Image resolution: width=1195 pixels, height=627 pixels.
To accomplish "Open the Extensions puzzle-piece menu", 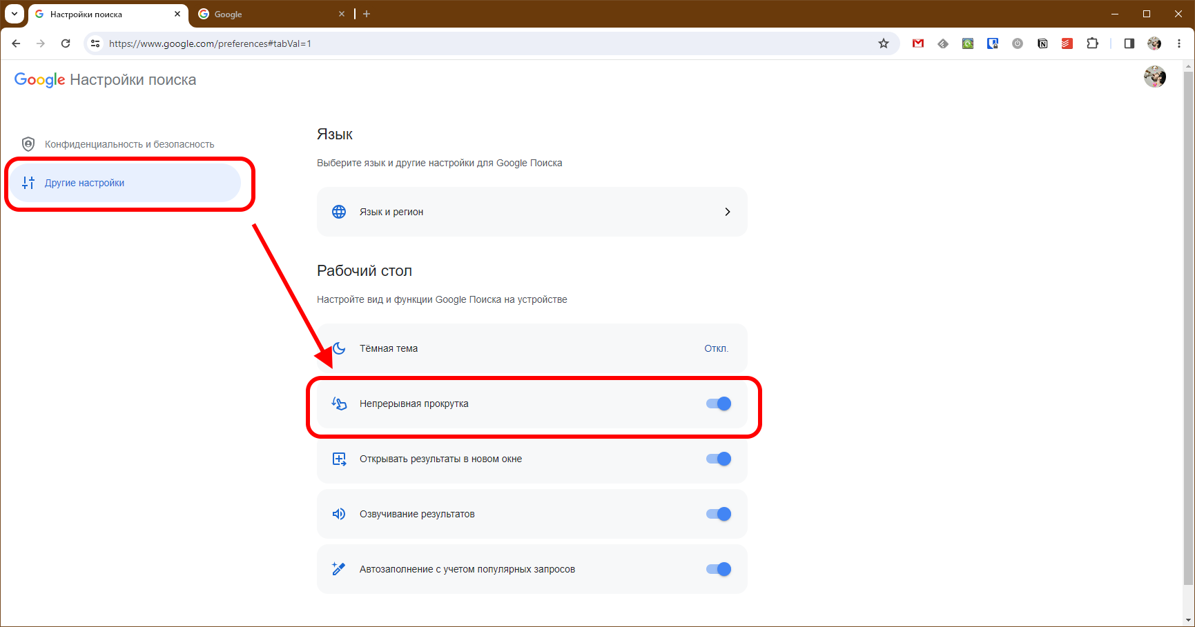I will click(x=1092, y=43).
